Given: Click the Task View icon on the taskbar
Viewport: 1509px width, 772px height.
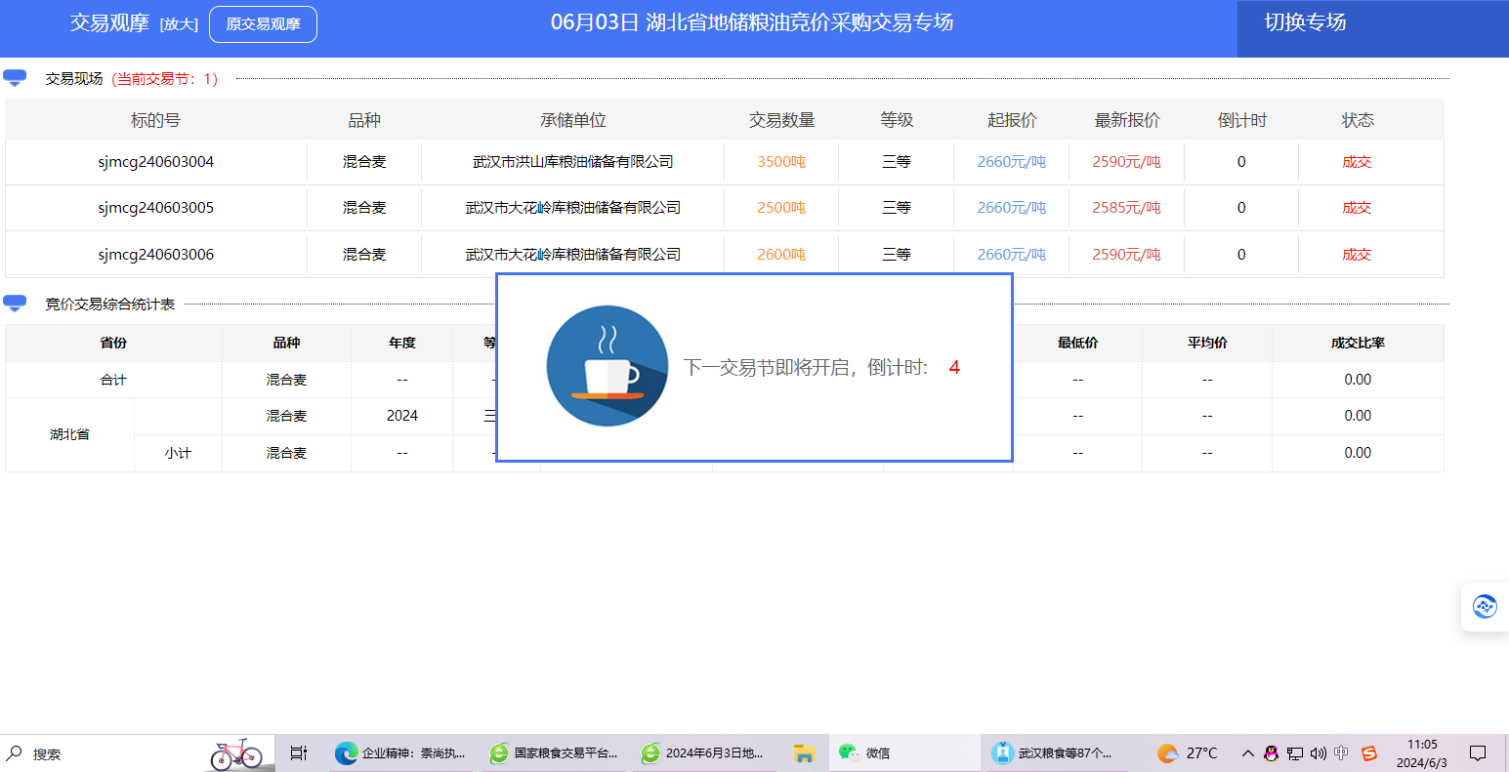Looking at the screenshot, I should click(298, 752).
